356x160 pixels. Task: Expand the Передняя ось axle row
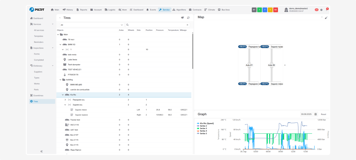[x=65, y=100]
